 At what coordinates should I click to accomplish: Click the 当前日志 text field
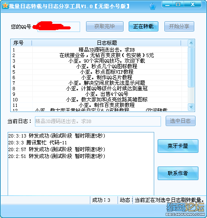click(98, 121)
